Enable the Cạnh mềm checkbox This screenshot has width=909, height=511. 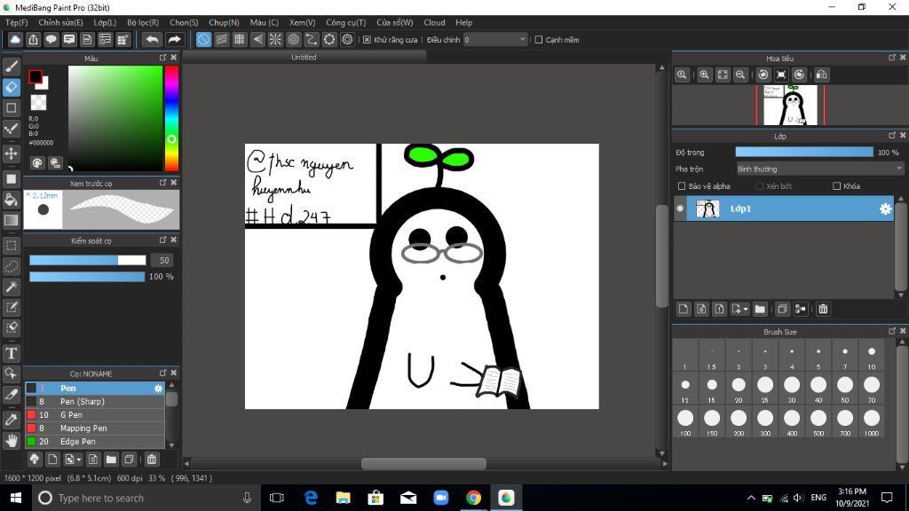pyautogui.click(x=539, y=40)
